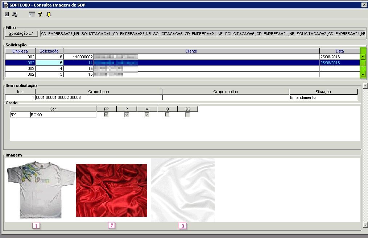Select item 1 cell
This screenshot has height=238, width=368.
pos(20,97)
